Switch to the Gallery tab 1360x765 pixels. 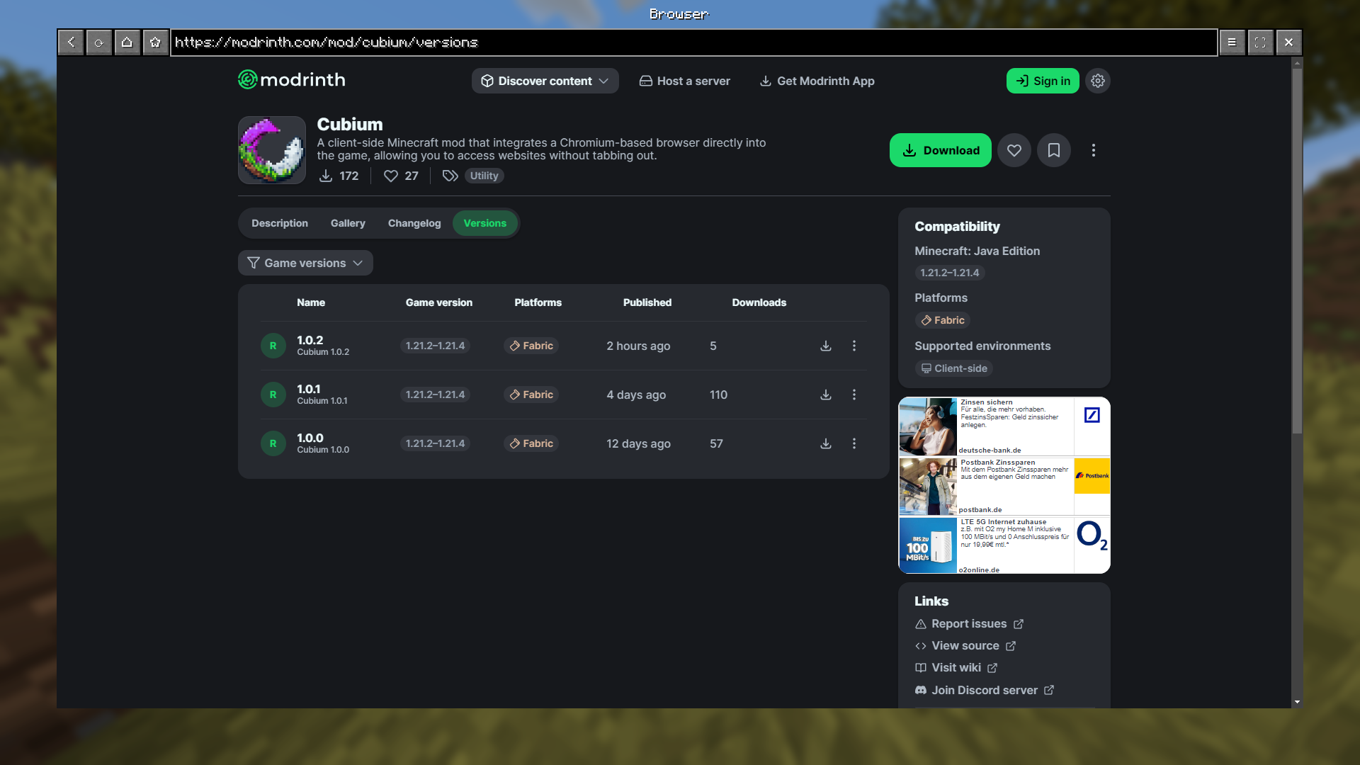348,223
